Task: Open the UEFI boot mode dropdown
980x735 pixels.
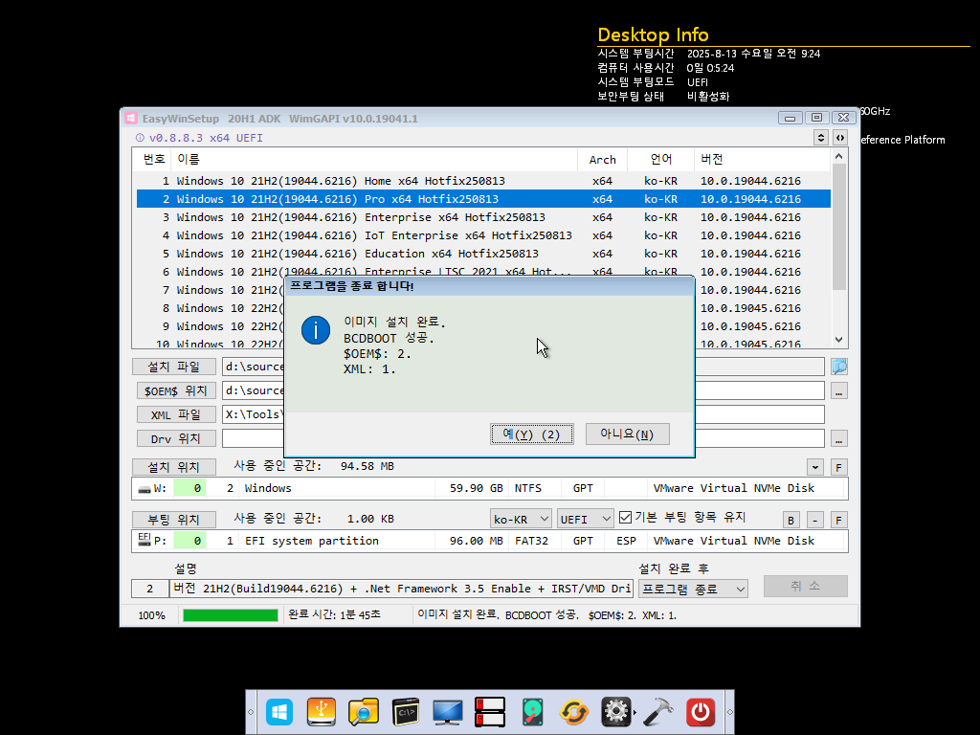Action: click(585, 519)
